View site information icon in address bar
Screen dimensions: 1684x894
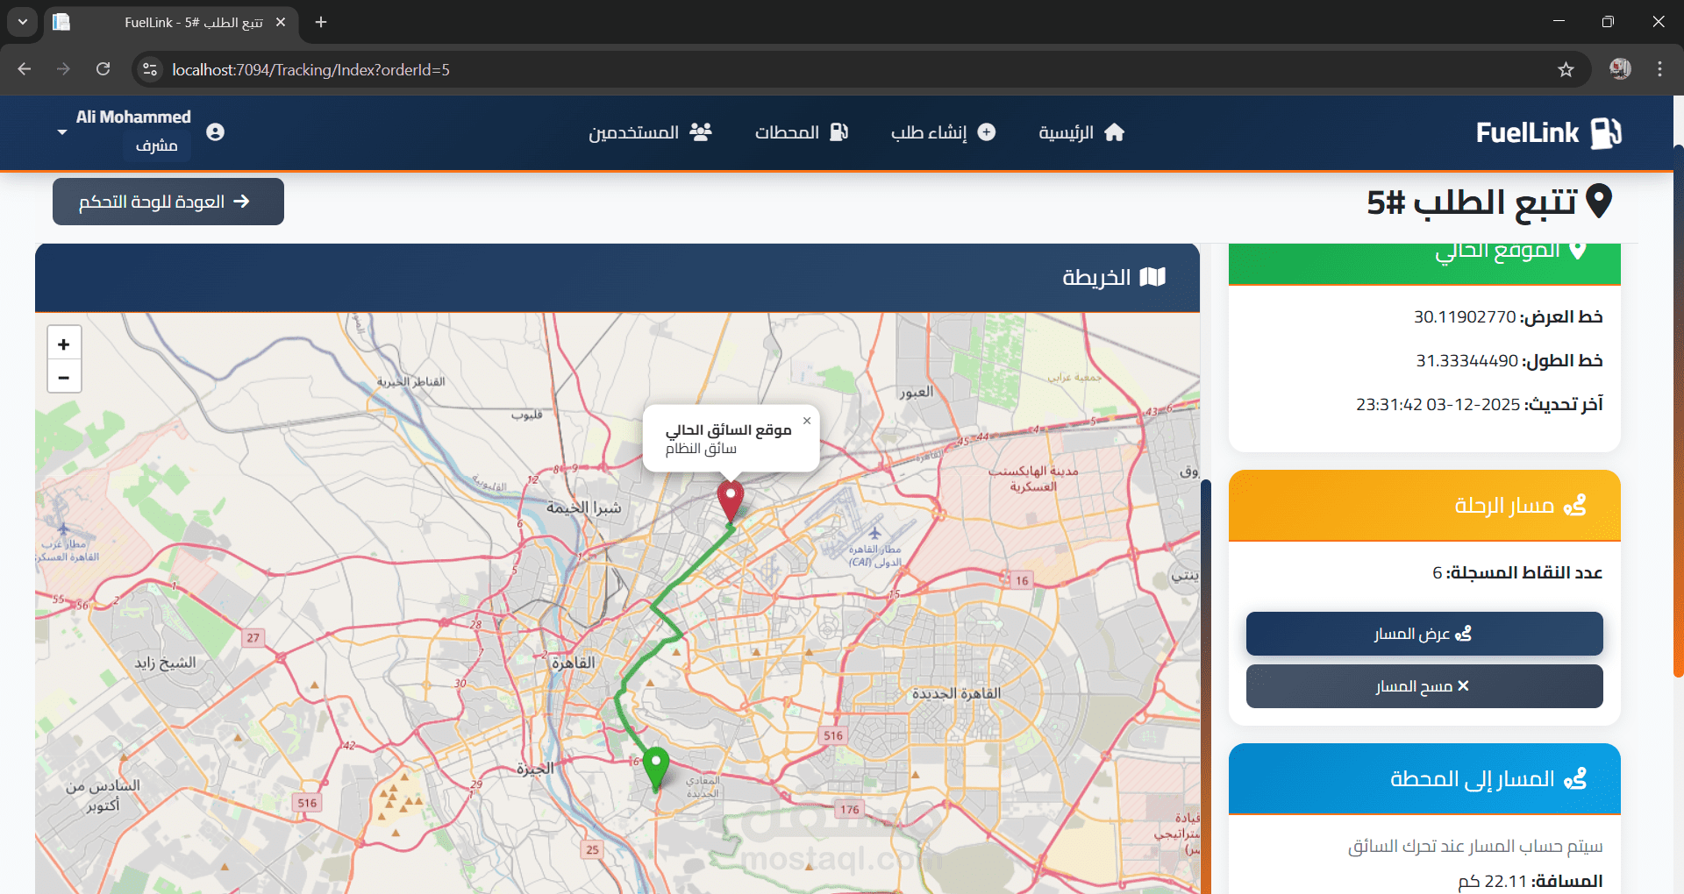pyautogui.click(x=150, y=69)
